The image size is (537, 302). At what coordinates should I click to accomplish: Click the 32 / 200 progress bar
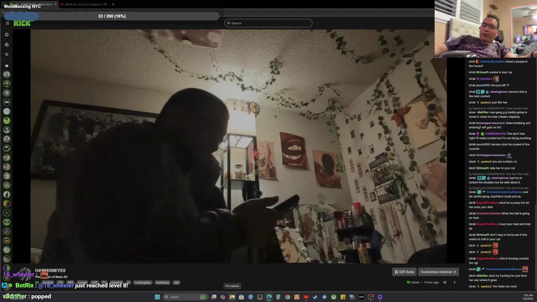[112, 16]
